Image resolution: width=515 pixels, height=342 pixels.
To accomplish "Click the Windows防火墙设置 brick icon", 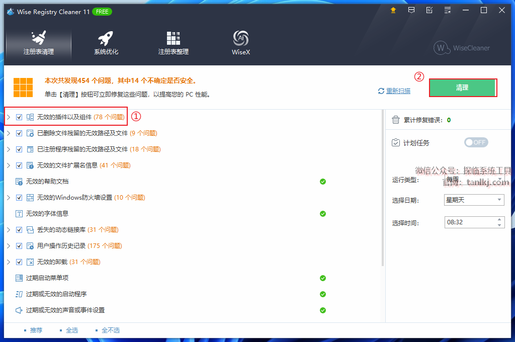I will (x=30, y=198).
